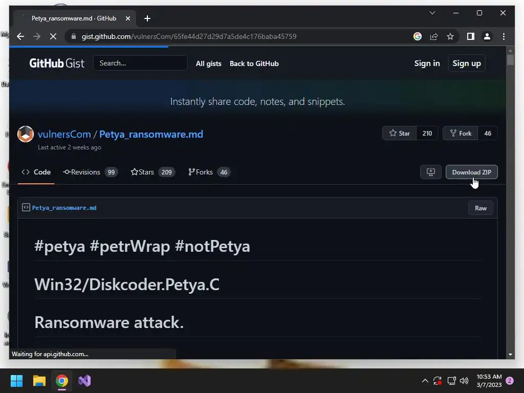This screenshot has height=393, width=524.
Task: Click the vertical scrollbar thumb
Action: pos(510,60)
